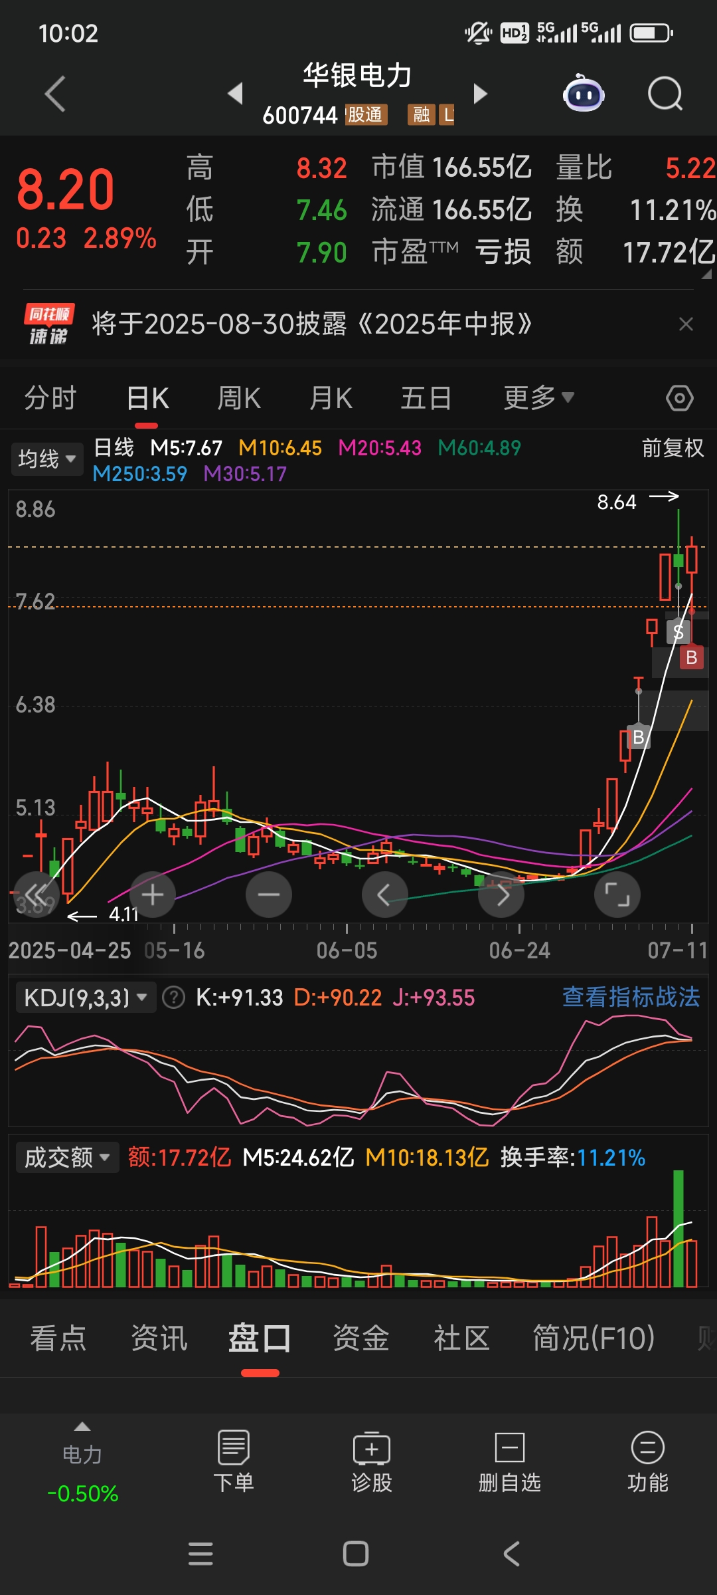
Task: Tap the 8.64 high price annotation
Action: pos(617,502)
